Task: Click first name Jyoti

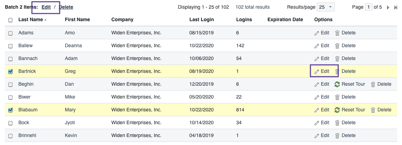Action: (x=70, y=122)
